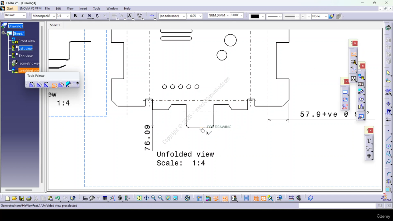Viewport: 393px width, 221px height.
Task: Select the Text tool in Annotations palette
Action: (369, 141)
